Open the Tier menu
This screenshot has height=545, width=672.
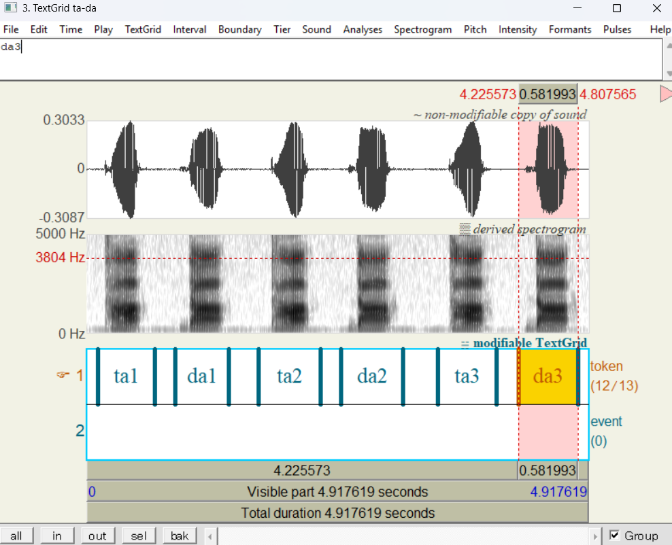(x=282, y=29)
